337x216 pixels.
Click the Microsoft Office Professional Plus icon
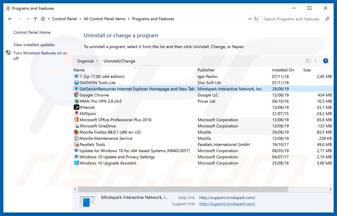(76, 120)
